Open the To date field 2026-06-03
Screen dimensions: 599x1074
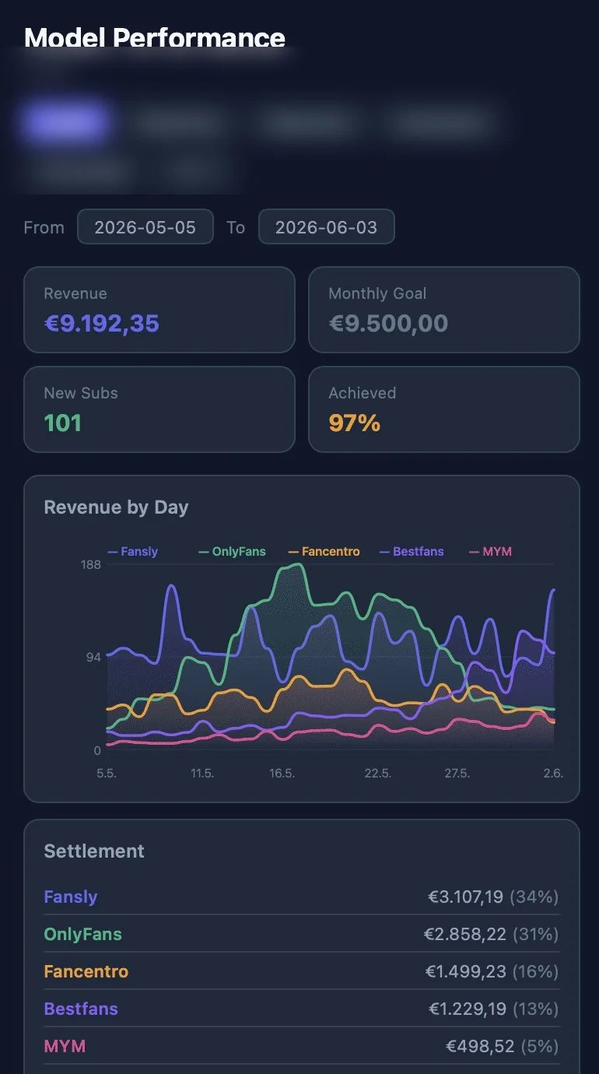[x=327, y=227]
